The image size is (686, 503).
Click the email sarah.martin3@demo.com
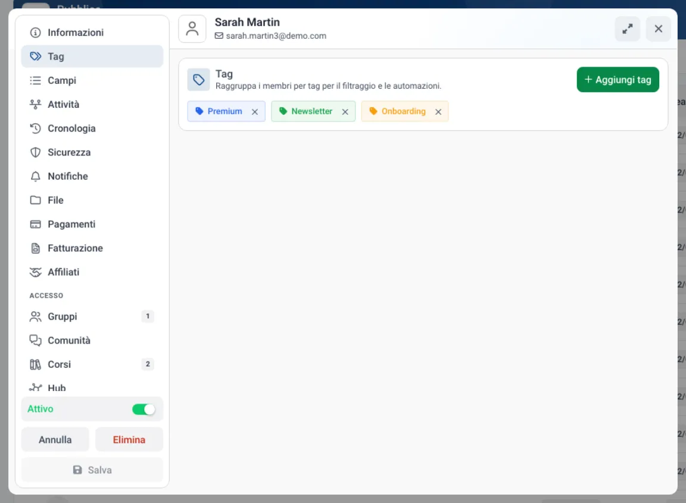click(x=276, y=36)
